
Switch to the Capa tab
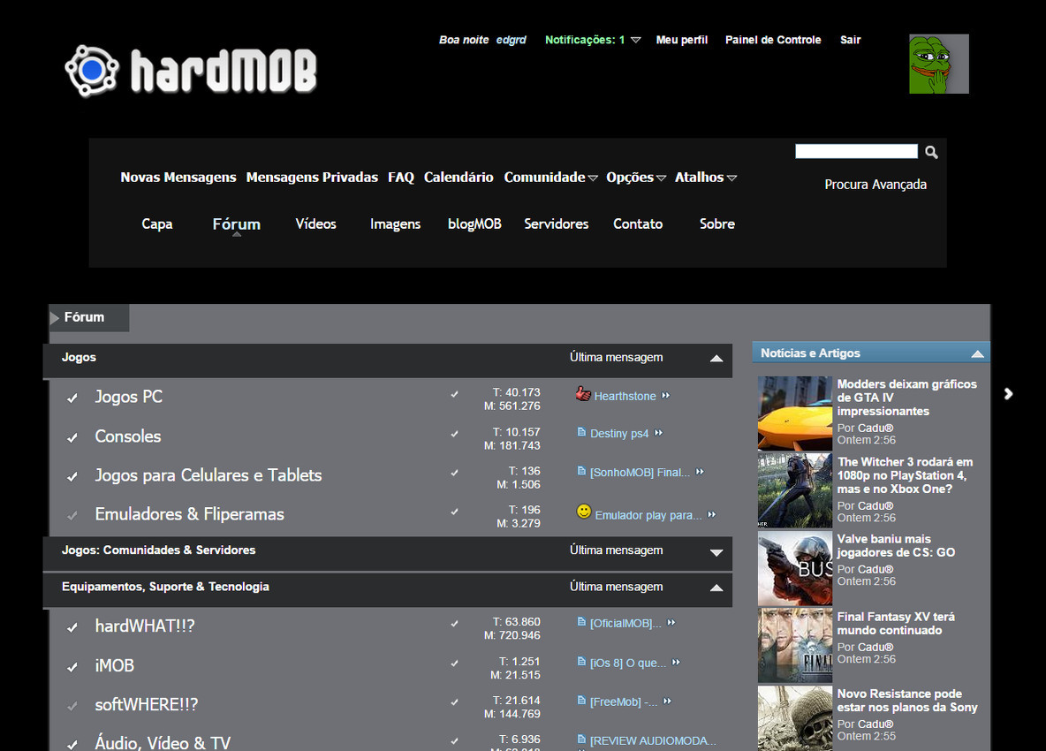point(156,224)
